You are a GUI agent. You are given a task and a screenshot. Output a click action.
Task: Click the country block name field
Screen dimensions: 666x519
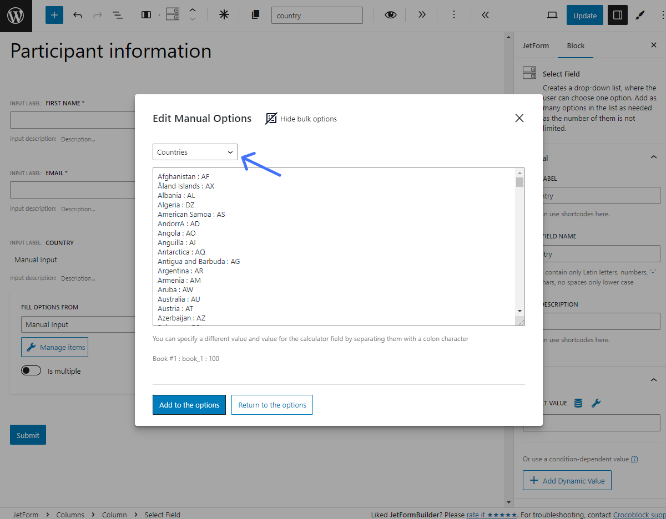point(317,15)
